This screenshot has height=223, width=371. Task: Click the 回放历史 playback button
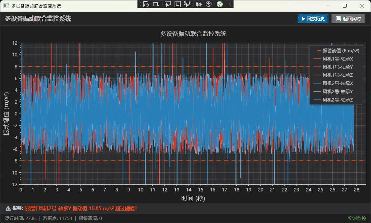[313, 18]
